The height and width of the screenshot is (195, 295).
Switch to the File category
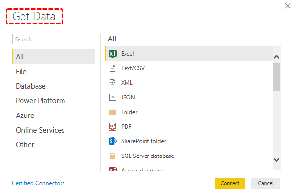pos(54,71)
